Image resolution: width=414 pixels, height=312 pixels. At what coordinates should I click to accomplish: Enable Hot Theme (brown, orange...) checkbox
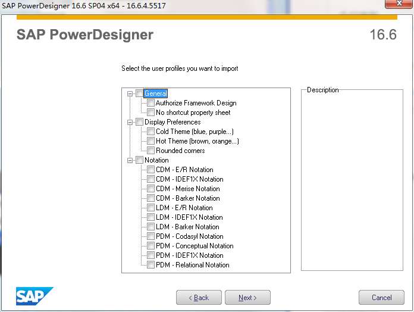pos(150,141)
